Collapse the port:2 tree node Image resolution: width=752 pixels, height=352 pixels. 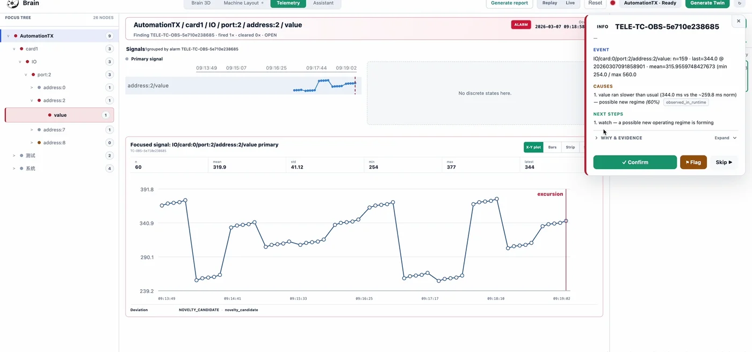[x=26, y=75]
